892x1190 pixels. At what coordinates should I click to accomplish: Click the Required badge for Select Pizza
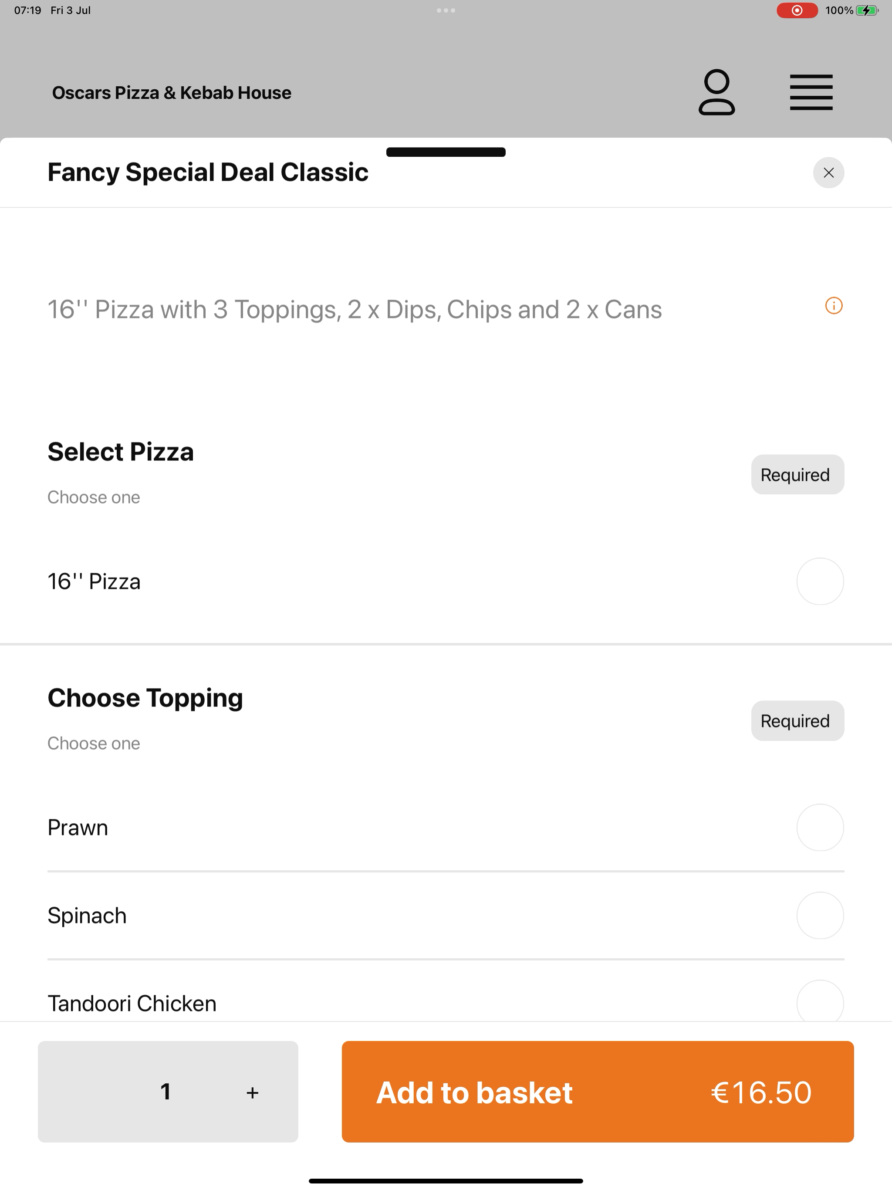pyautogui.click(x=797, y=474)
